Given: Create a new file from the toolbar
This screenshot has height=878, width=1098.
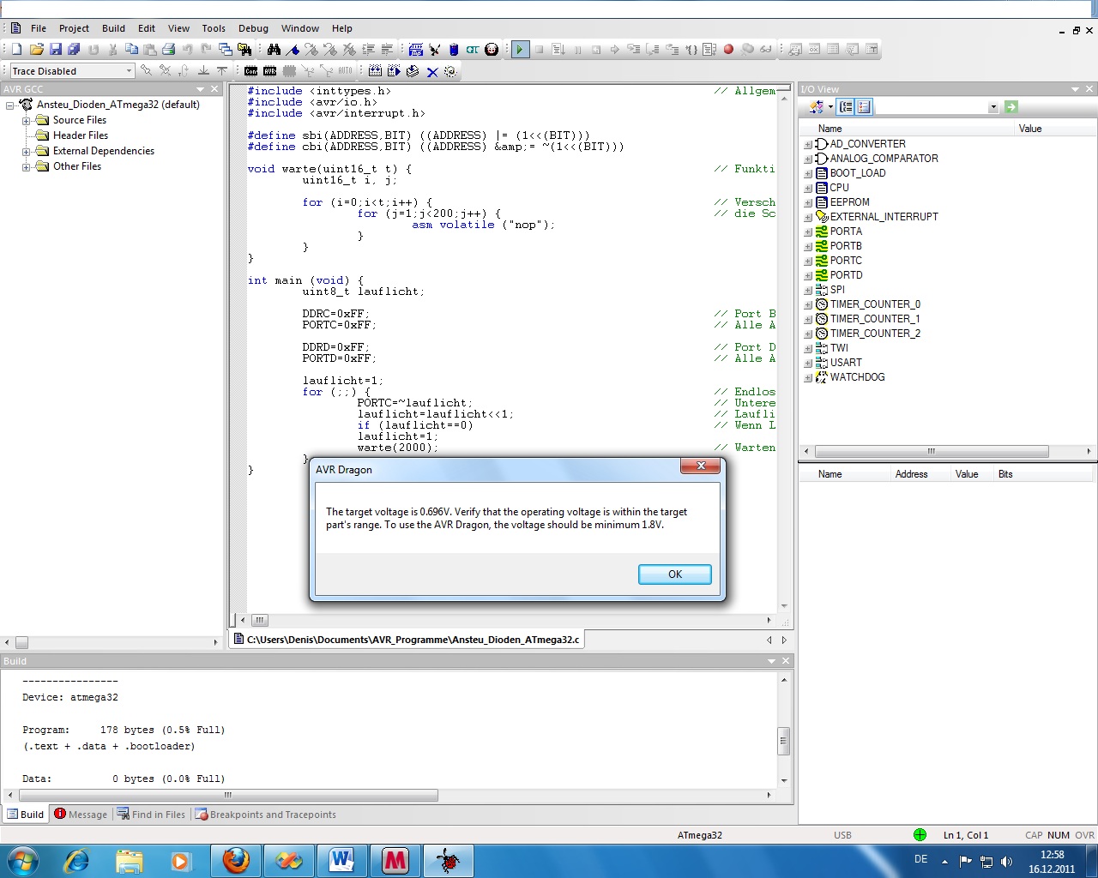Looking at the screenshot, I should point(17,50).
